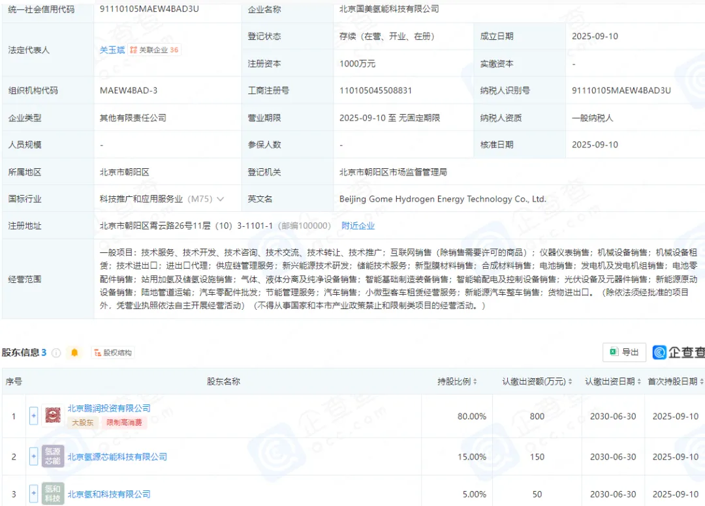Select company name 北京国美氢能科技有限公司
705x506 pixels.
[389, 9]
